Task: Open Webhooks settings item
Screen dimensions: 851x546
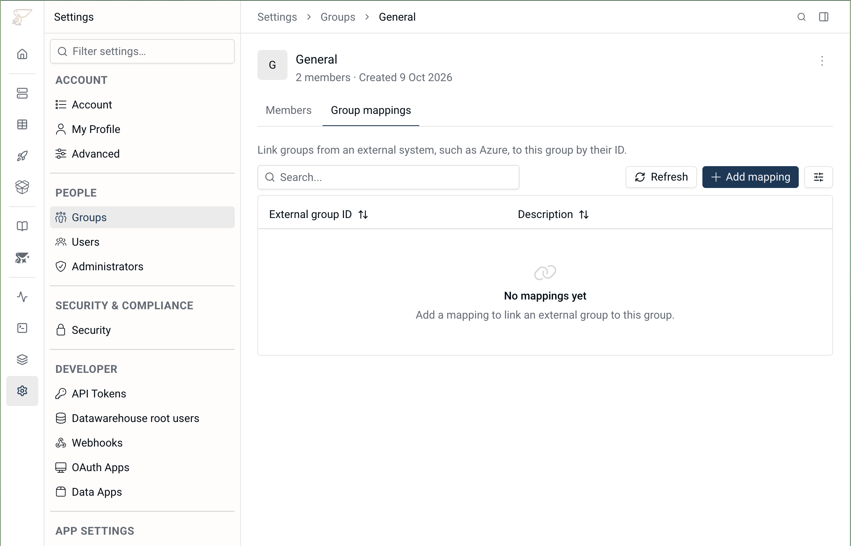Action: click(x=142, y=443)
